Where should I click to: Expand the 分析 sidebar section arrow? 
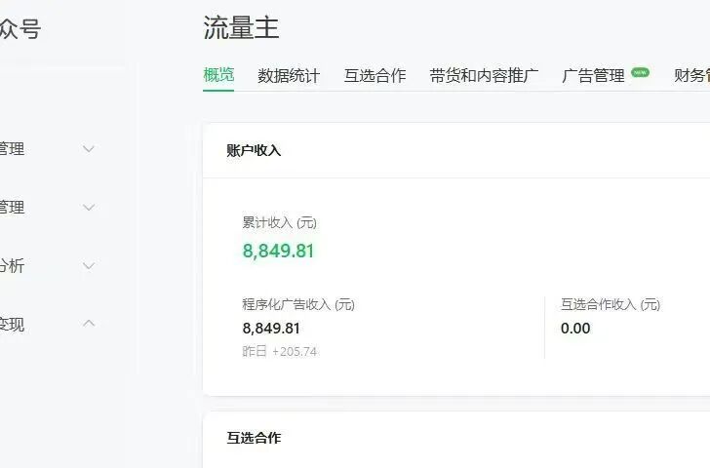(89, 266)
